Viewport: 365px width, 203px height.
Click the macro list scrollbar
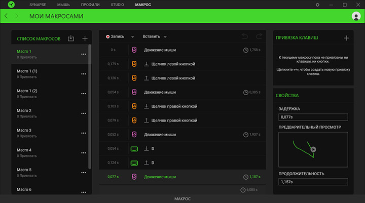coord(90,107)
